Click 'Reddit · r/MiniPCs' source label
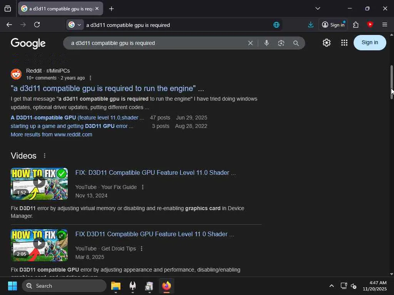This screenshot has height=295, width=394. point(48,71)
